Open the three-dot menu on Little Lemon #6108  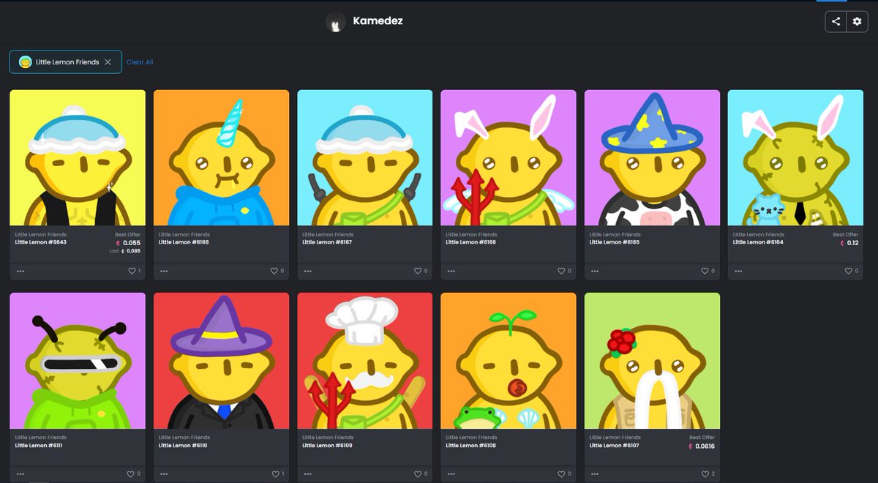[x=451, y=473]
